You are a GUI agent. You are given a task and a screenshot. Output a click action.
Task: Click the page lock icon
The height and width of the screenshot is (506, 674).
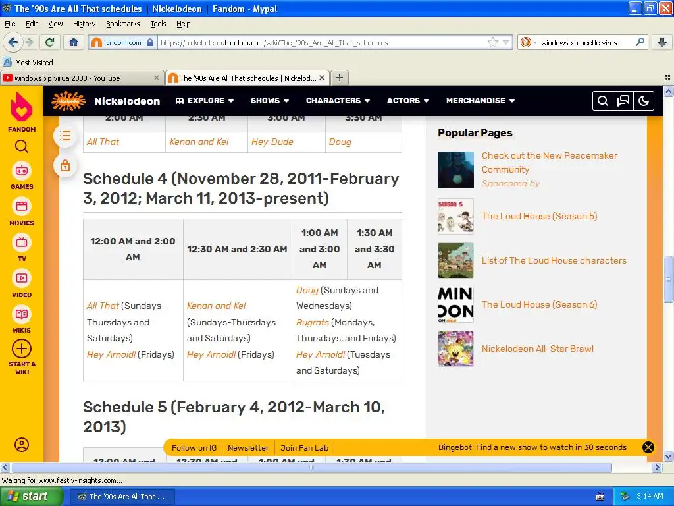(65, 165)
